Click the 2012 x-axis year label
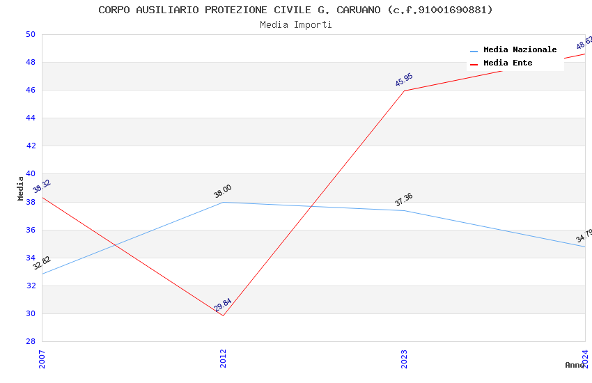 223,358
